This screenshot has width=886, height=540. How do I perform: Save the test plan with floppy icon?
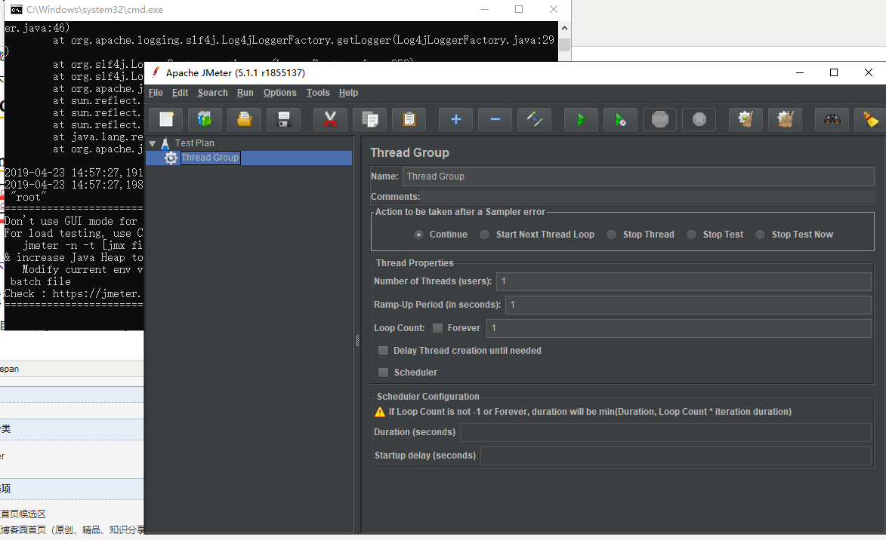[x=284, y=120]
